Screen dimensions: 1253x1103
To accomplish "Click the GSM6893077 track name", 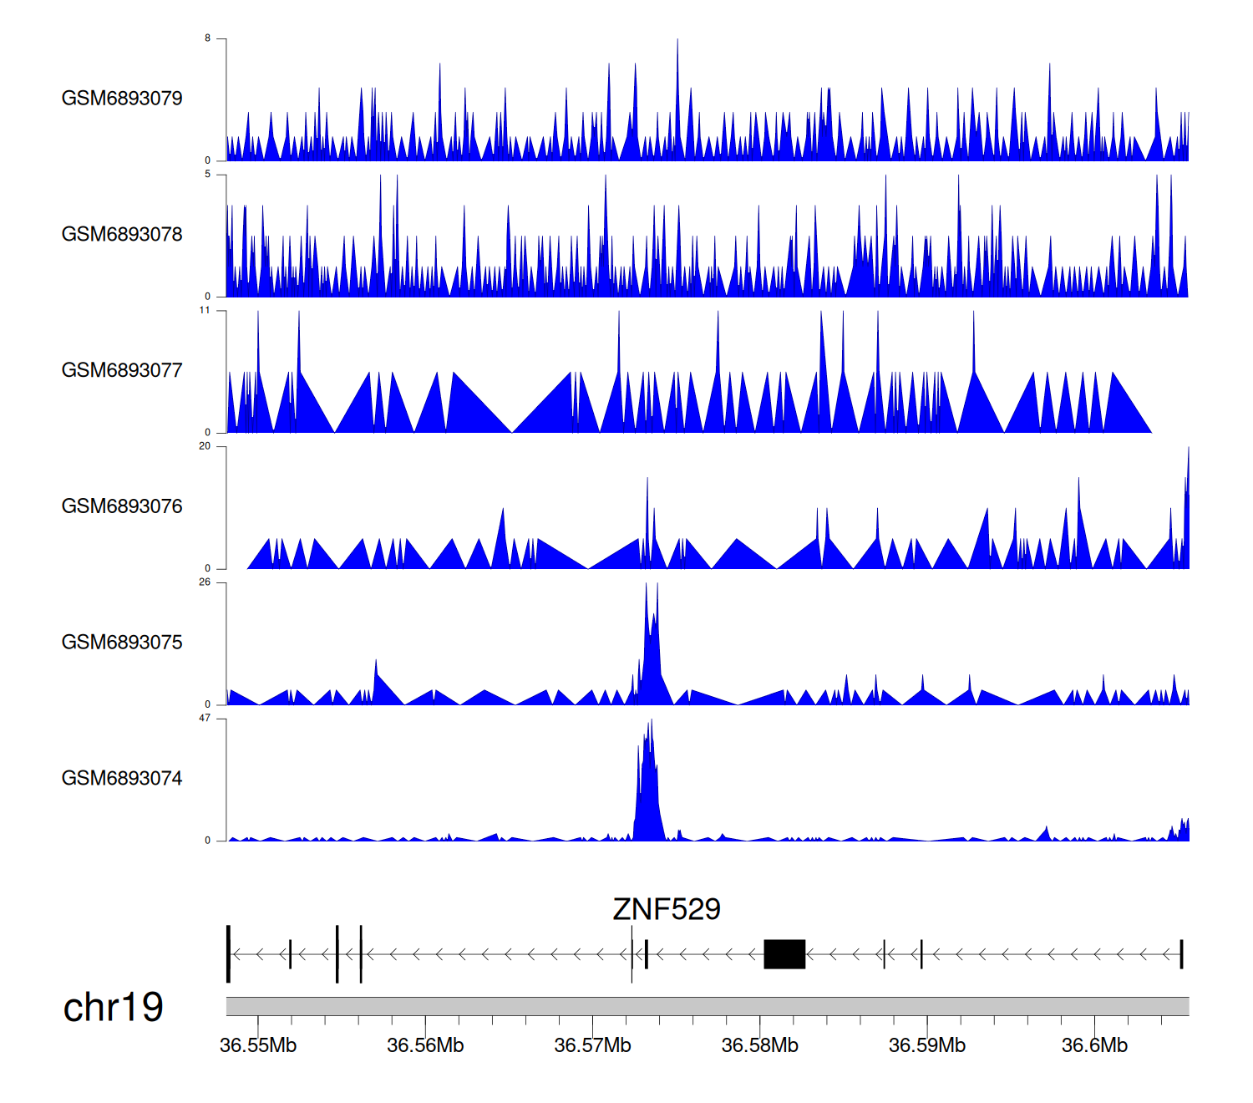I will pos(122,371).
